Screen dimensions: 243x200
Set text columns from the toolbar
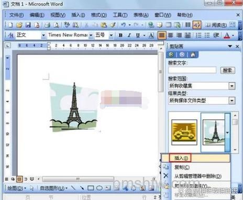coord(187,25)
